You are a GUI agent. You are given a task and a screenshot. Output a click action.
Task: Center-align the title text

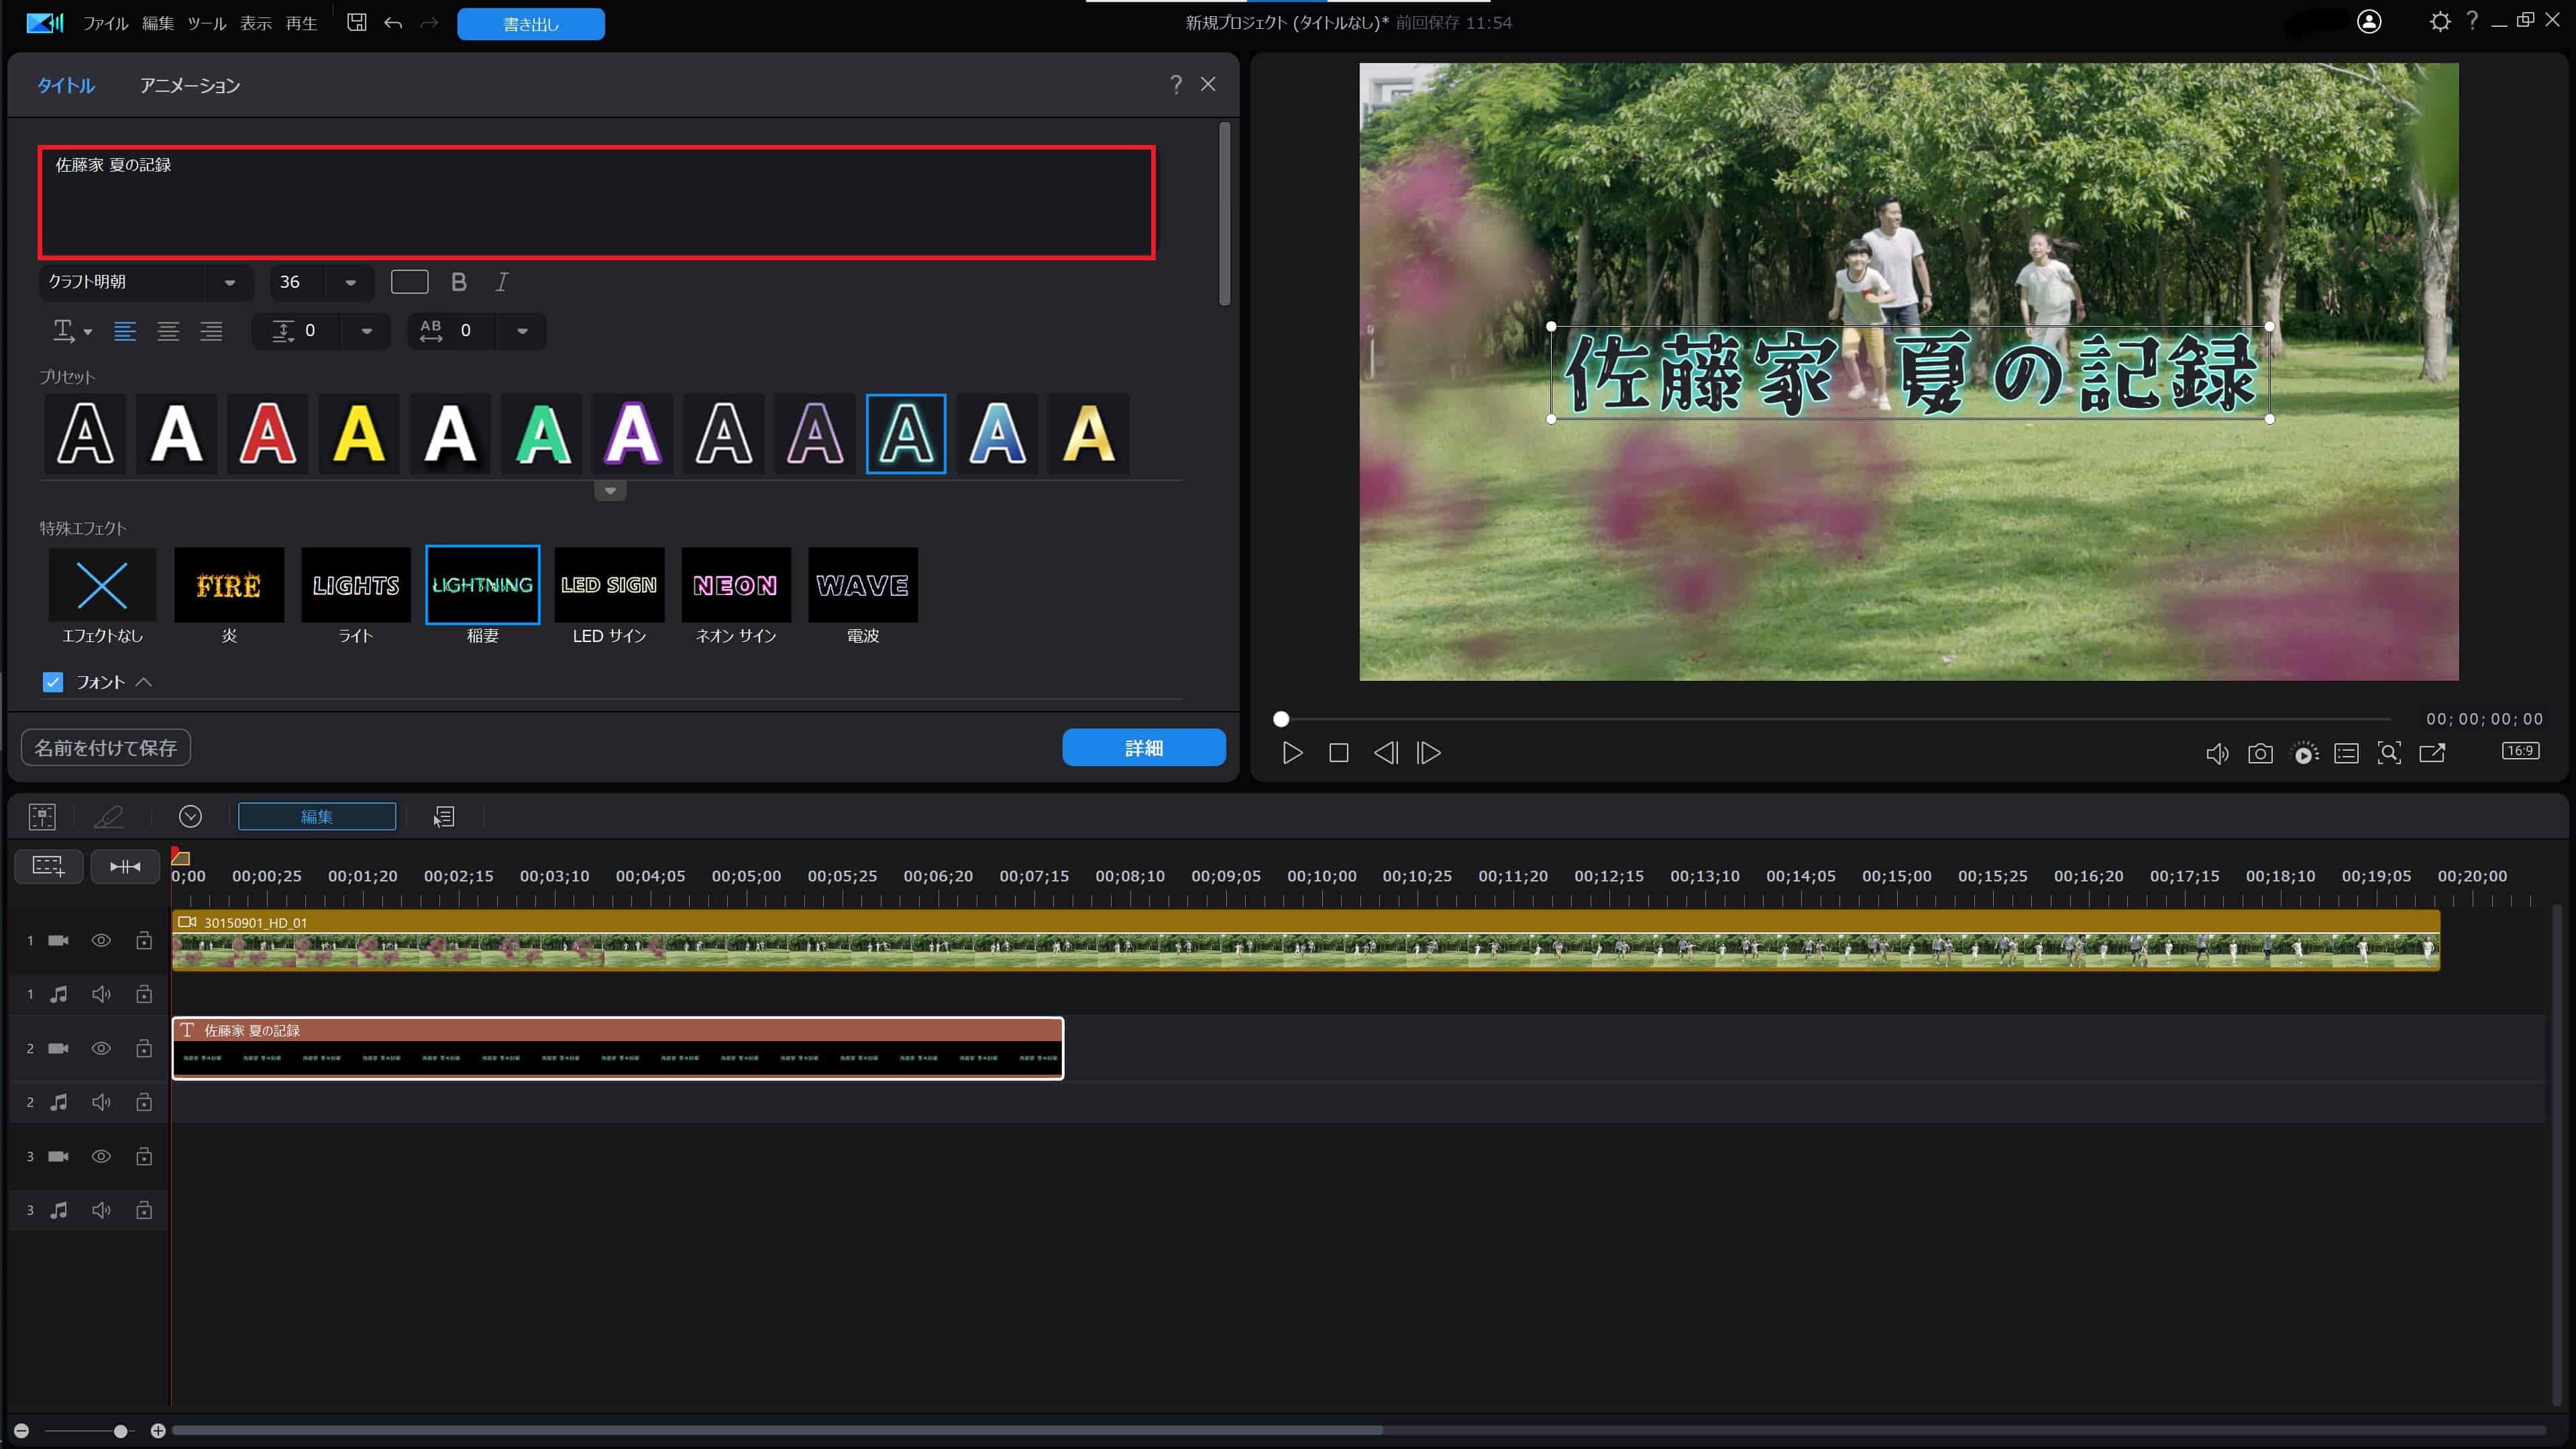click(x=168, y=331)
